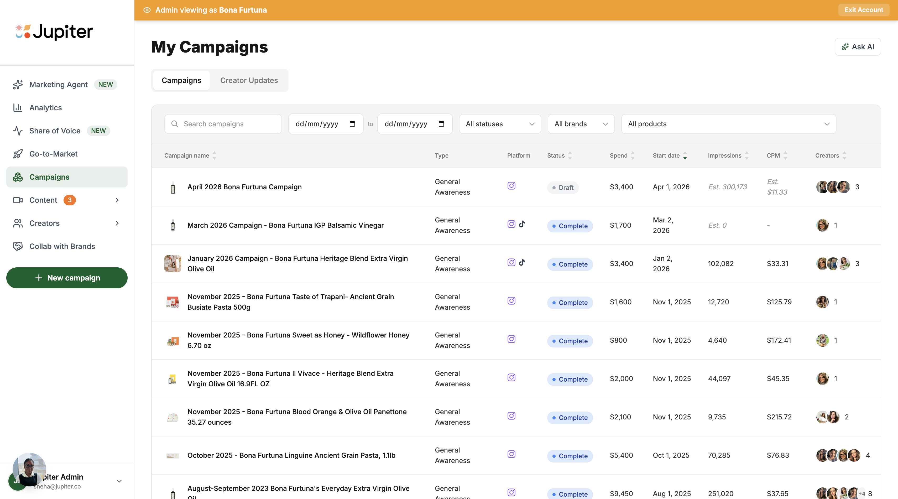Open Collab with Brands via handshake icon

tap(18, 246)
